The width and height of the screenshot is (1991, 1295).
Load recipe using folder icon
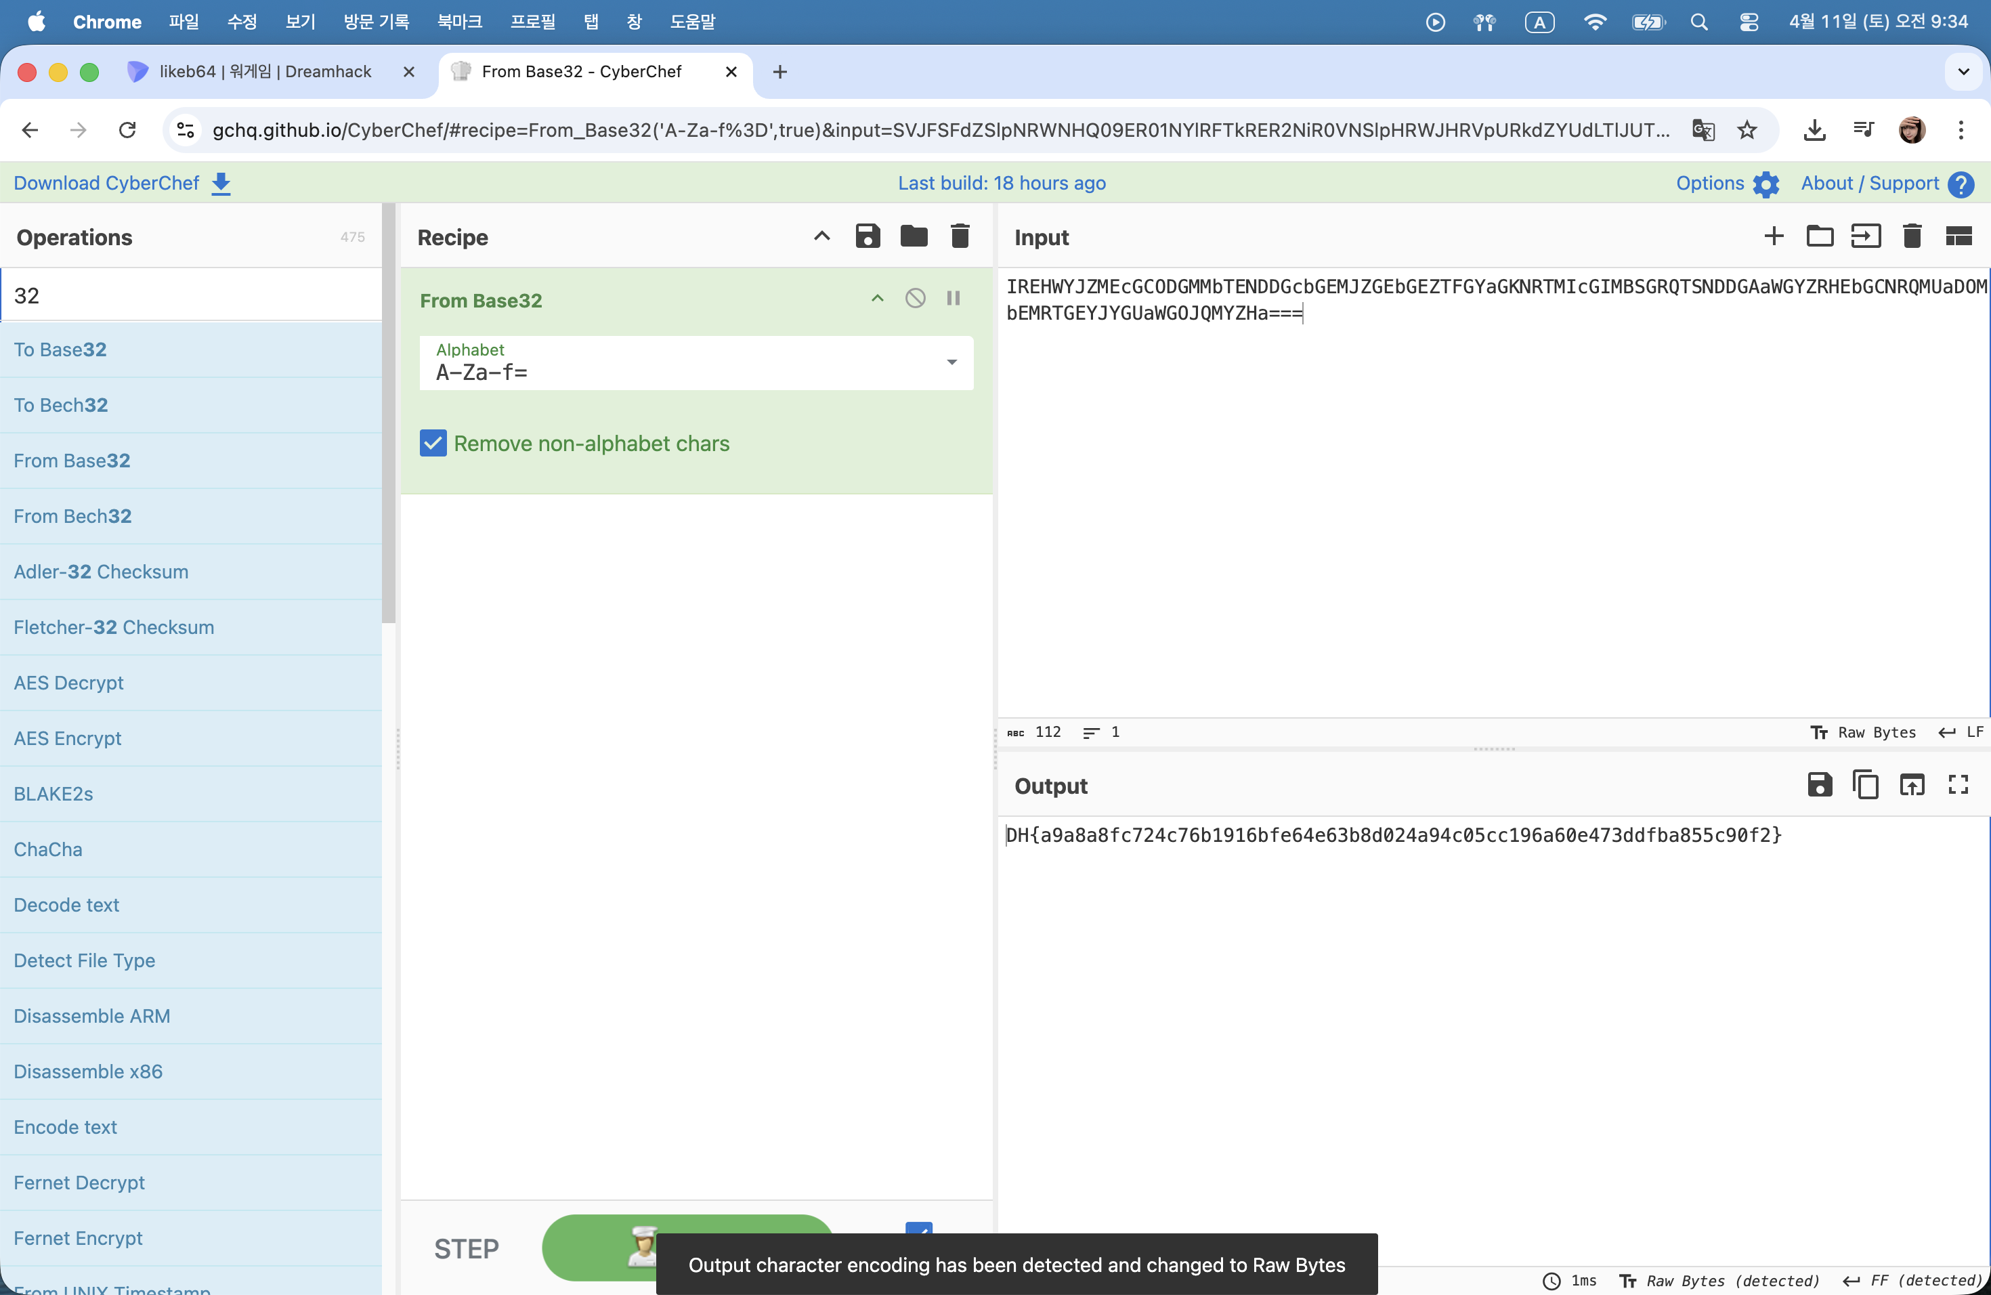[x=914, y=237]
